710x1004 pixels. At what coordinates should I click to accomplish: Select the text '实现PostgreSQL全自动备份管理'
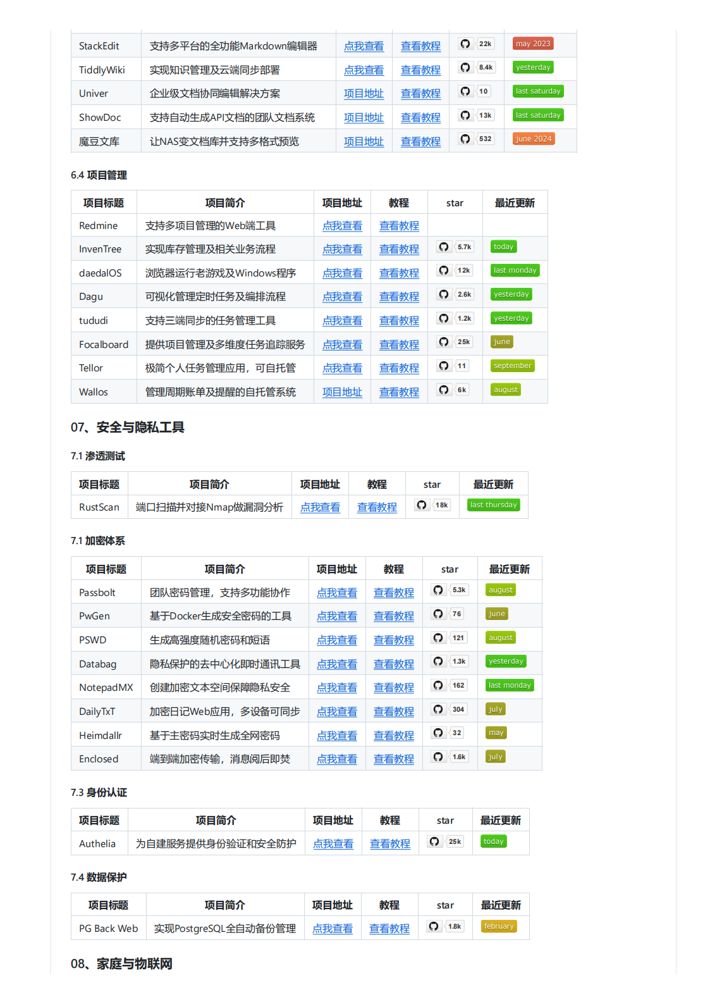coord(225,929)
